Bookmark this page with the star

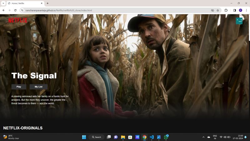[218, 10]
